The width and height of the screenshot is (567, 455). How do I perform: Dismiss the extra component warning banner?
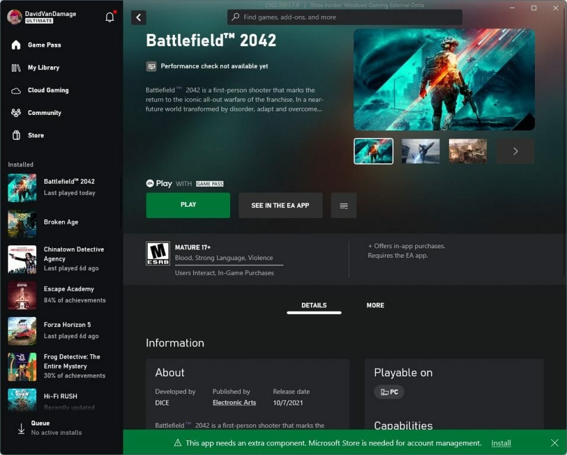tap(555, 443)
